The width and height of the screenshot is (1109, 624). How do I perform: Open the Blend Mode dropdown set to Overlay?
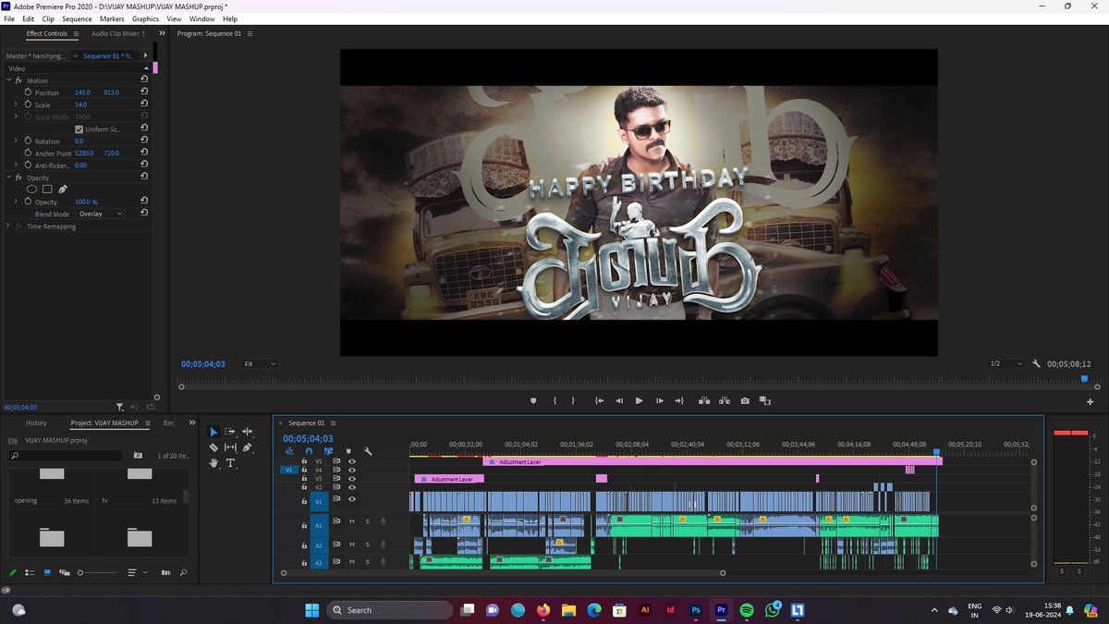pyautogui.click(x=102, y=213)
